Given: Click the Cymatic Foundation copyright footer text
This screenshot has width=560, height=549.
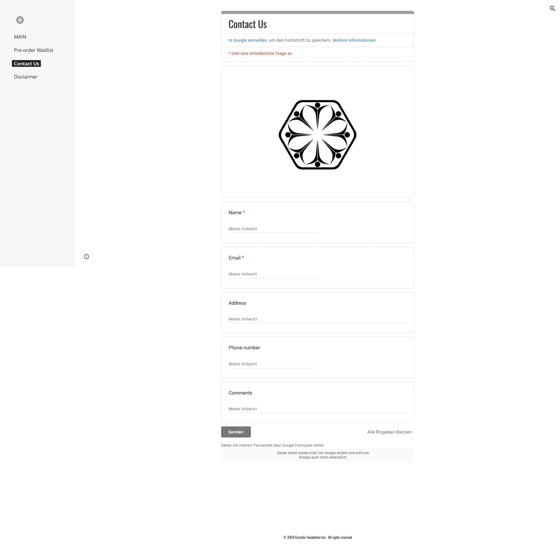Looking at the screenshot, I should tap(317, 537).
